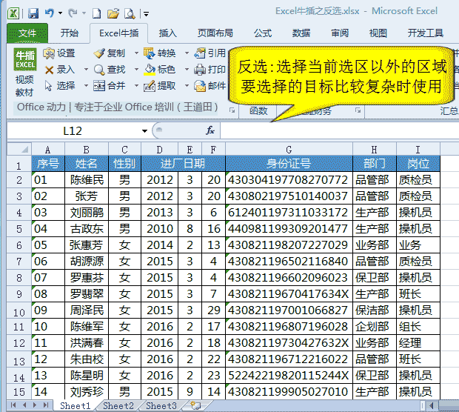Open the dialog launcher left of 汇总 group

(358, 110)
